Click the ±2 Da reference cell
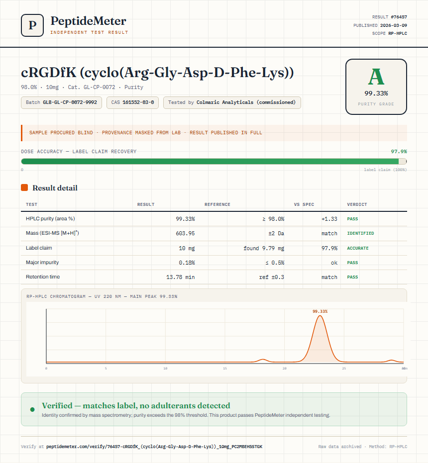428x463 pixels. [276, 233]
